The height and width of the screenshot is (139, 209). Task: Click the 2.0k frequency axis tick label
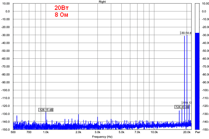(x=78, y=132)
